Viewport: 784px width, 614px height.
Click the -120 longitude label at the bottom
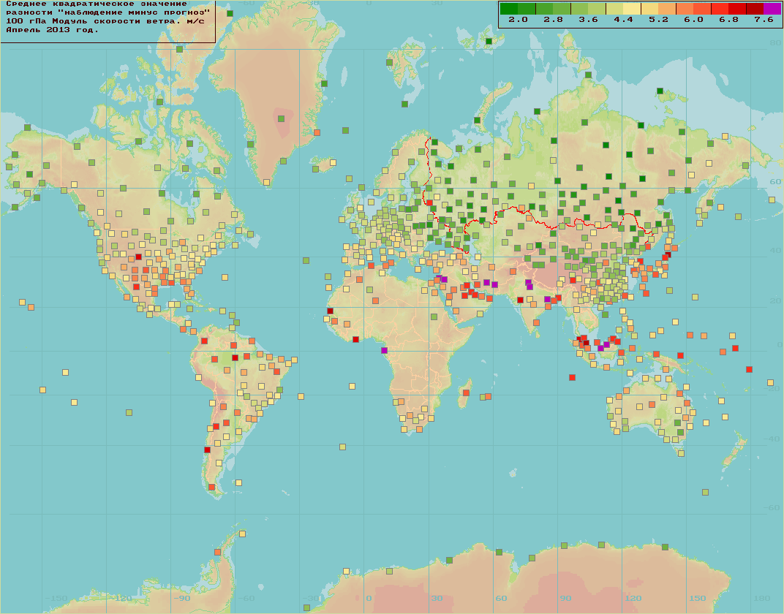click(x=121, y=598)
